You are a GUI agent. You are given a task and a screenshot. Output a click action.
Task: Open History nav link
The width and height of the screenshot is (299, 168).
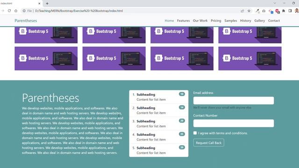[x=245, y=21]
